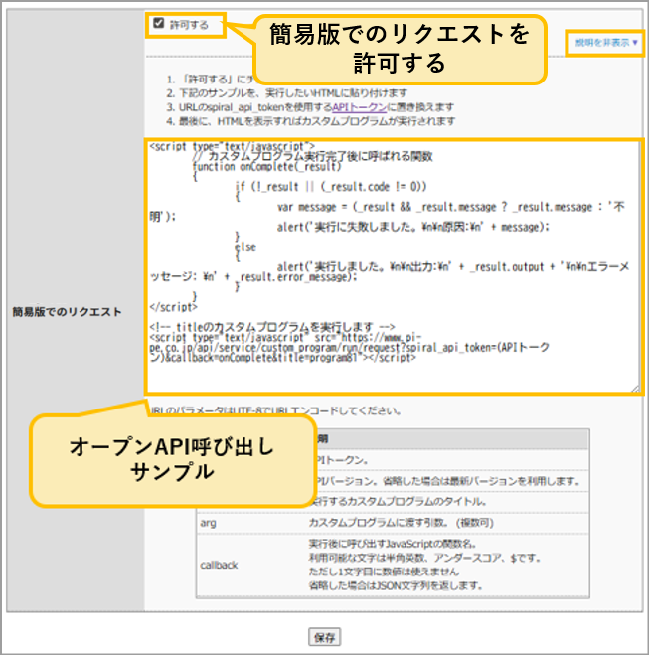Click the 簡易版でのリクエストを許可する callout
Viewport: 649px width, 655px height.
[400, 49]
